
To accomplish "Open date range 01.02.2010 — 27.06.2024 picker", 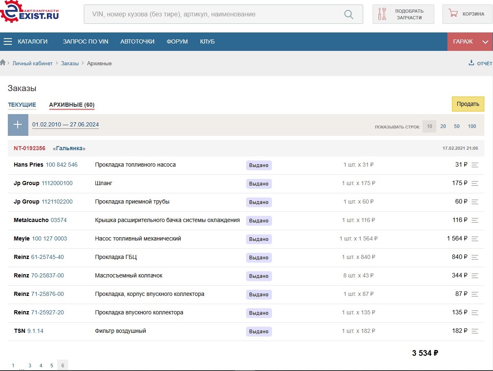I will tap(65, 125).
